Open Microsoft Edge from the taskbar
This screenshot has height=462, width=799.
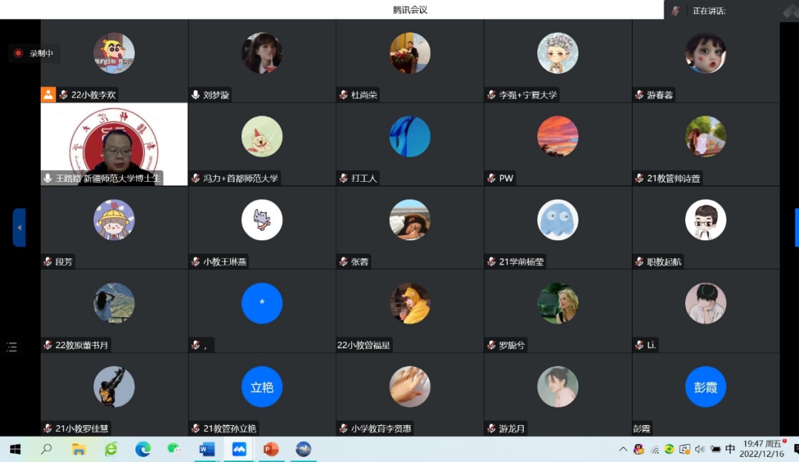143,449
